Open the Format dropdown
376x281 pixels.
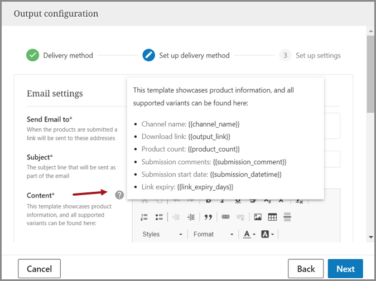click(x=211, y=234)
